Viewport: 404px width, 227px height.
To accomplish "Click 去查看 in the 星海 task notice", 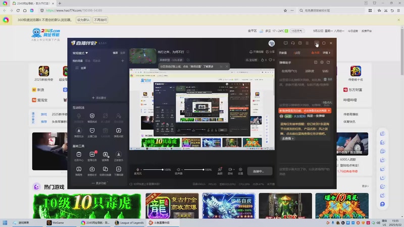I will click(x=287, y=138).
